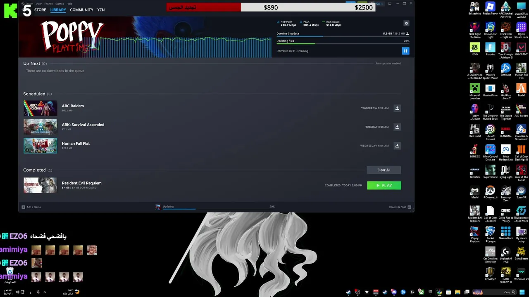Open Elgato Stream Deck desktop icon
Viewport: 529px width, 297px height.
(x=521, y=30)
